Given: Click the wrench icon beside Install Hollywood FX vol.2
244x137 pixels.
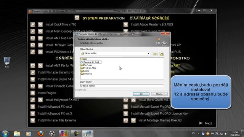Looking at the screenshot, I should [x=33, y=107].
